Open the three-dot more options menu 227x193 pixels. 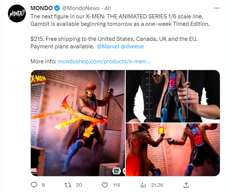[216, 8]
